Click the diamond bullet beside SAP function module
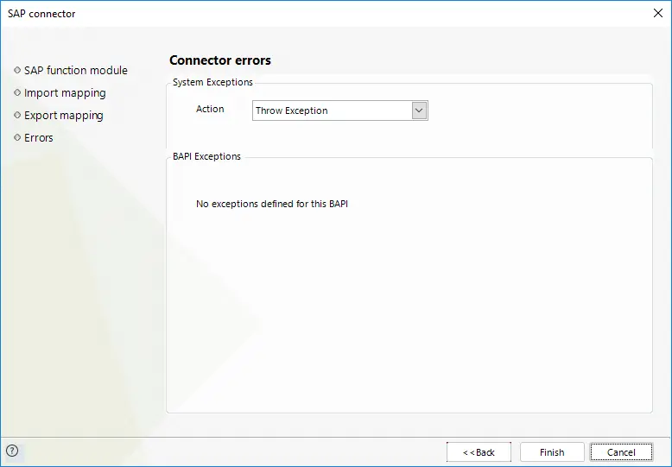Viewport: 672px width, 467px height. (17, 70)
